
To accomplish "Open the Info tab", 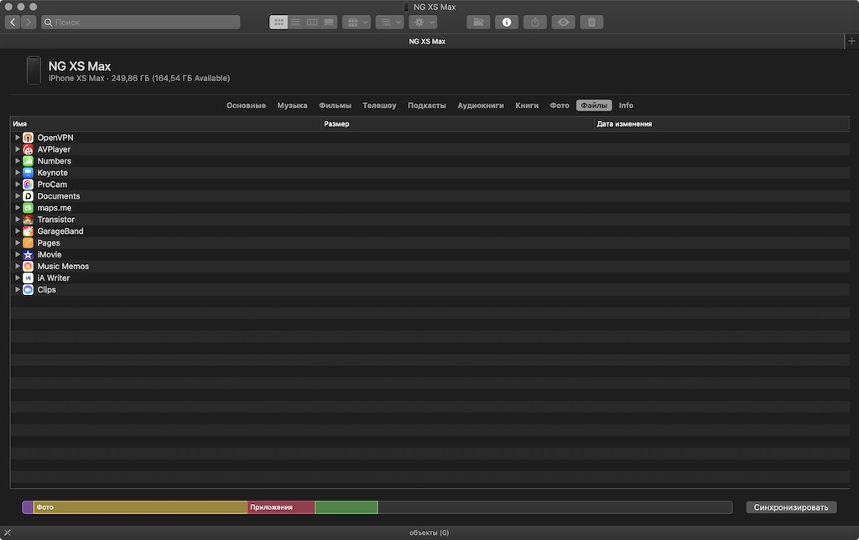I will (626, 106).
